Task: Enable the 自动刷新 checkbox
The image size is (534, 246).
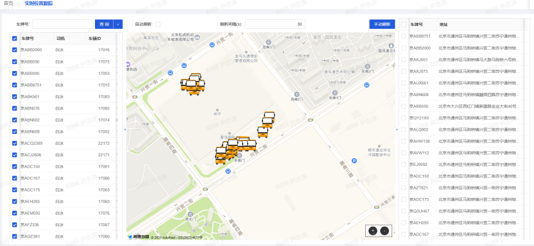Action: 158,24
